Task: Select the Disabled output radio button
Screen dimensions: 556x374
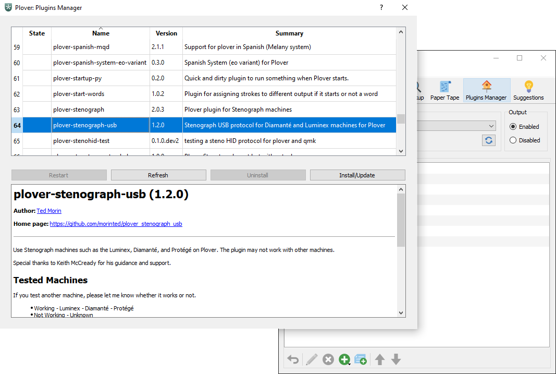Action: pyautogui.click(x=513, y=140)
